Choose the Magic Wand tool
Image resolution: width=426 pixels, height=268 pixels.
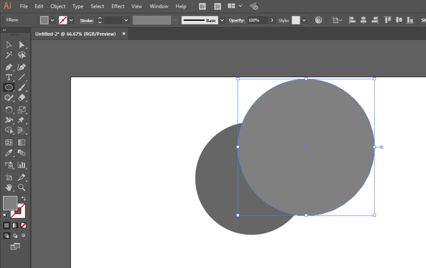pos(9,55)
